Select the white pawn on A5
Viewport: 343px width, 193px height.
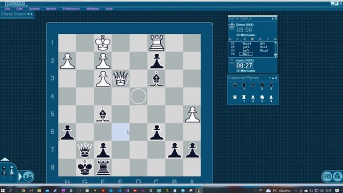tap(192, 114)
